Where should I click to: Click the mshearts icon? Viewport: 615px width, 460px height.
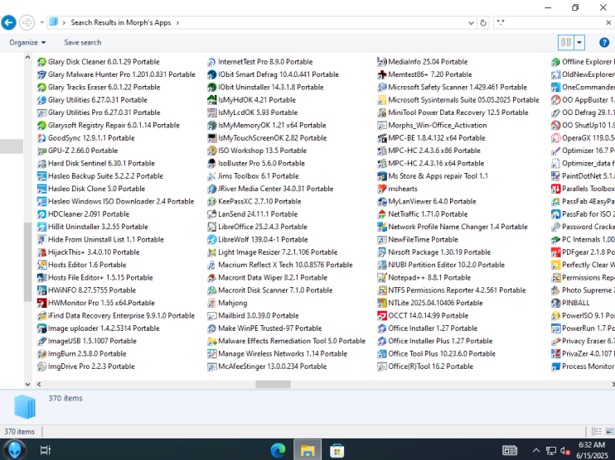(x=381, y=189)
